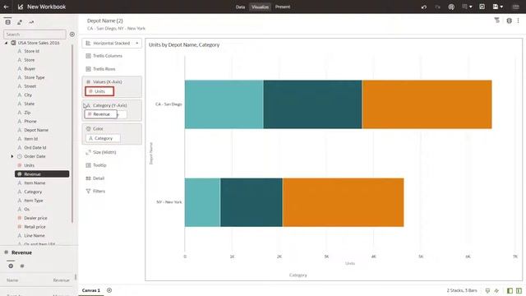The image size is (526, 296).
Task: Select the highlighted Revenue measure in the tree
Action: tap(42, 173)
